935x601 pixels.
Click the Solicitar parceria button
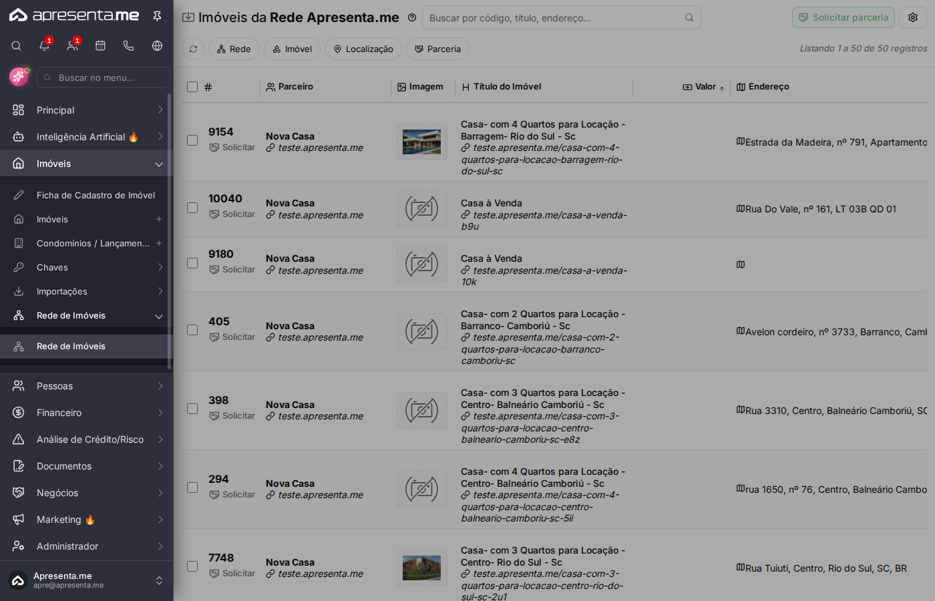[844, 17]
